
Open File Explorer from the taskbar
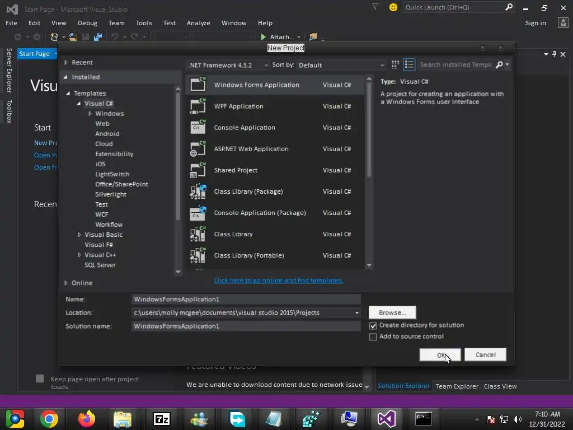123,419
